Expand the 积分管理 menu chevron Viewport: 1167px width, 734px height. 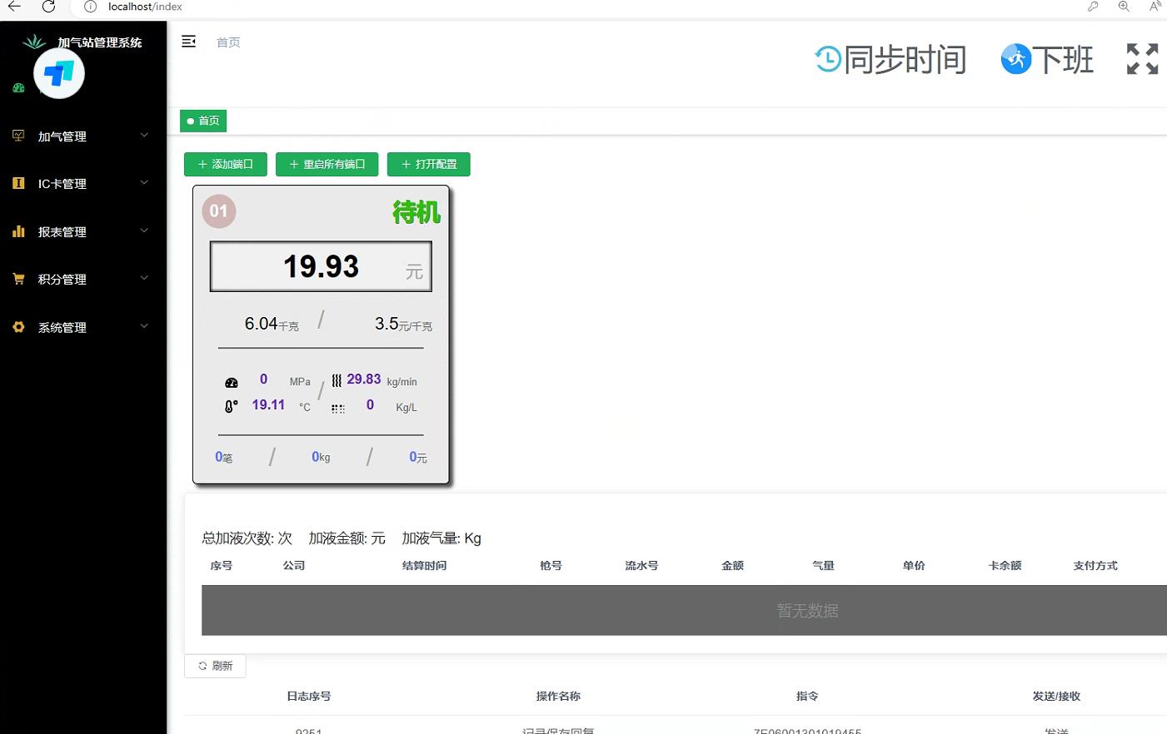[144, 278]
